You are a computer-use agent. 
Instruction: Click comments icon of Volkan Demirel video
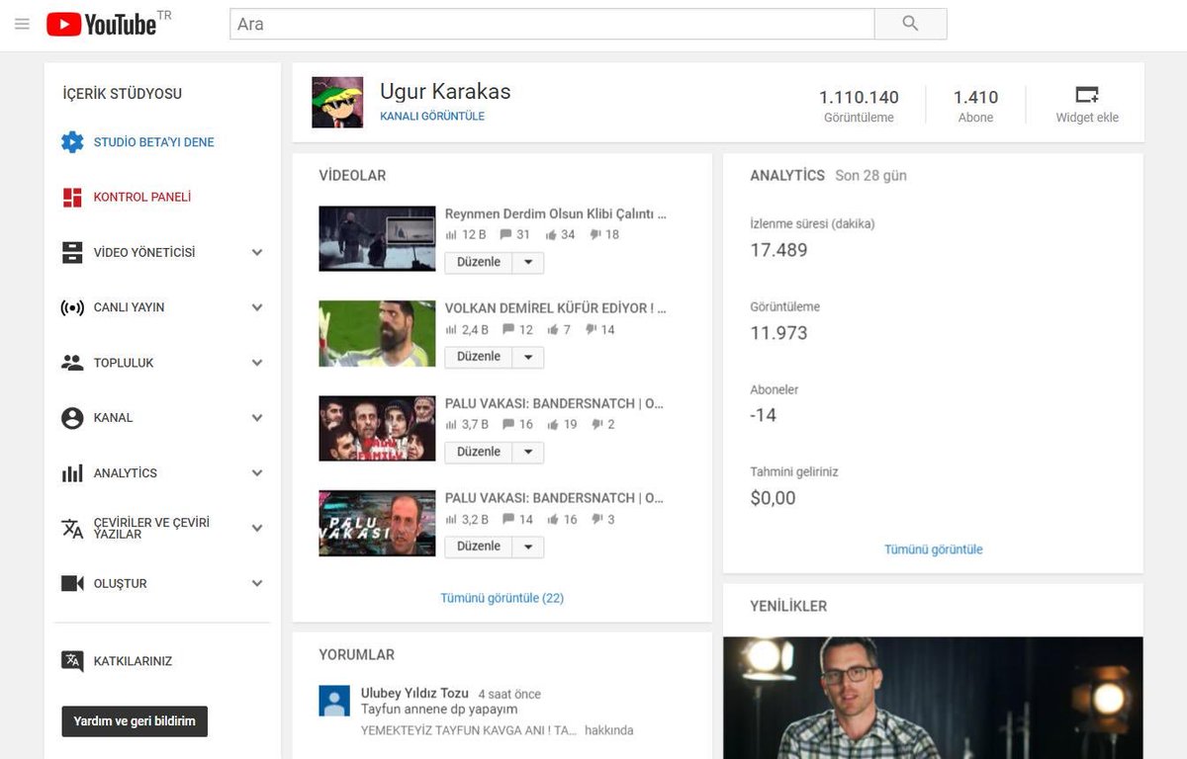508,330
